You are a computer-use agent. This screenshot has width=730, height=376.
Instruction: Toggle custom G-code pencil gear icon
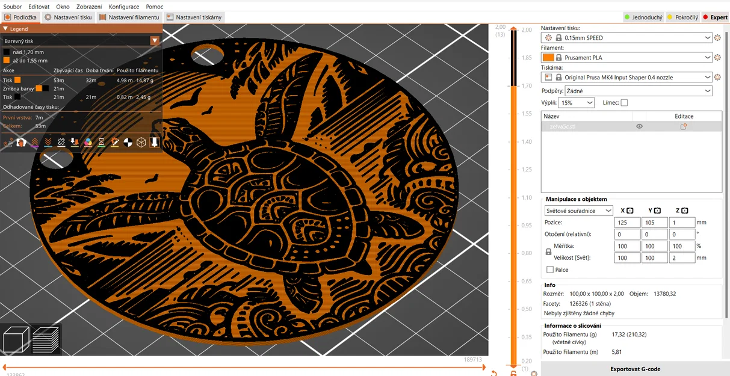[114, 143]
